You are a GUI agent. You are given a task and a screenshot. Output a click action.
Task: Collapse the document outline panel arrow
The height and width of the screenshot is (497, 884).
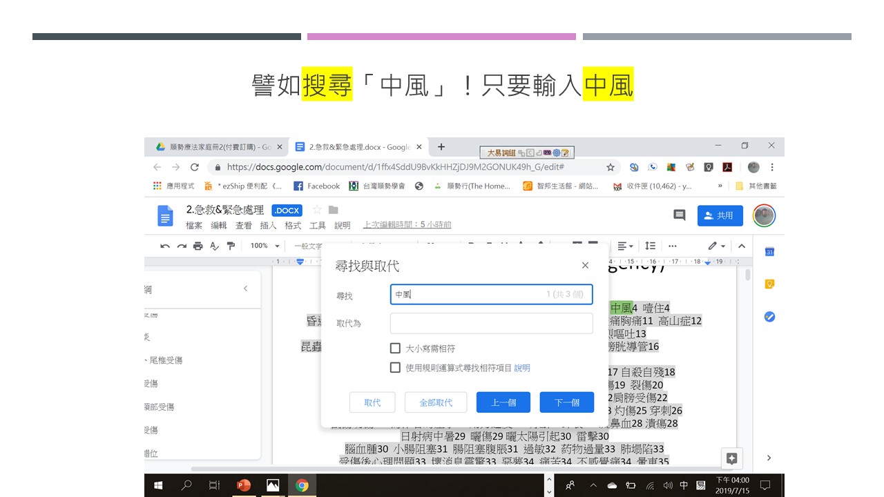click(245, 288)
